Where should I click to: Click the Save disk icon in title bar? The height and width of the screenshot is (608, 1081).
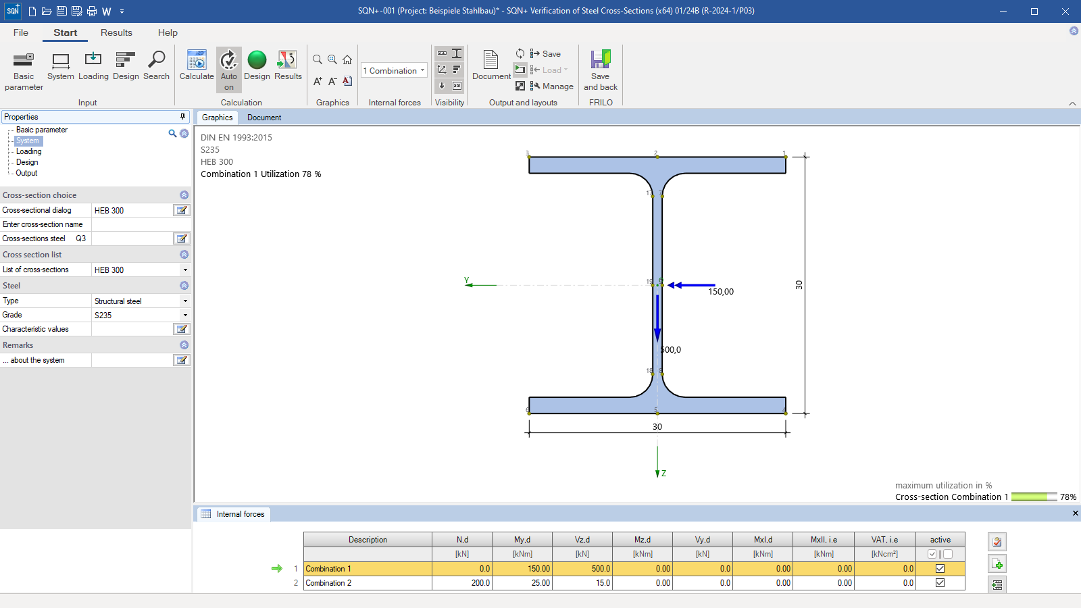(x=61, y=11)
